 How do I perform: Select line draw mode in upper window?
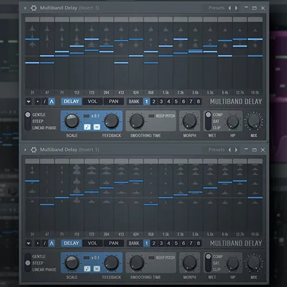click(45, 102)
